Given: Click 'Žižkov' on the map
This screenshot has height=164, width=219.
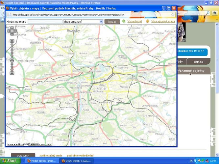Looking at the screenshot, I should (x=103, y=85).
